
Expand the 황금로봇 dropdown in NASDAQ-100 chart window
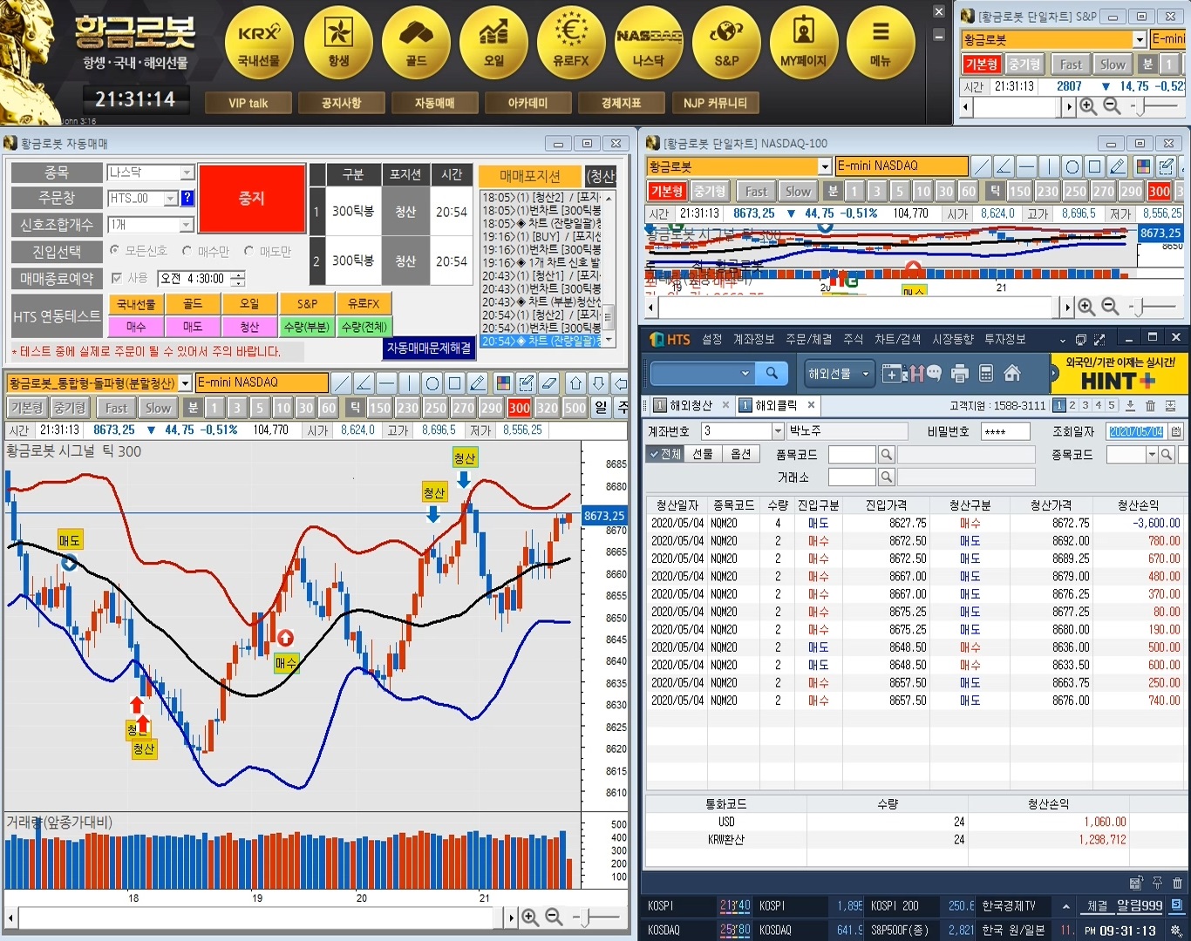tap(825, 166)
